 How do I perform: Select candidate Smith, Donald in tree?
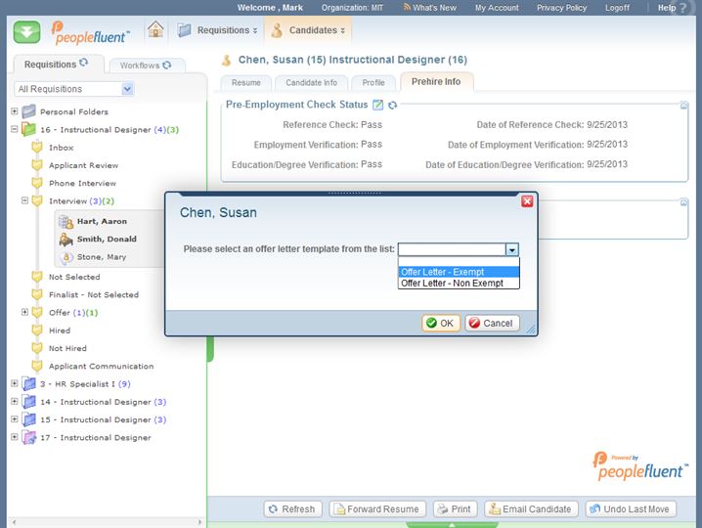[x=107, y=239]
